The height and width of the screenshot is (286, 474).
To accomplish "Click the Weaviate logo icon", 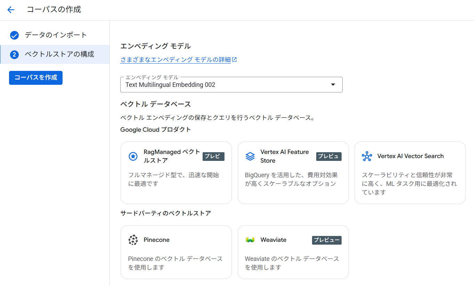I will [250, 240].
